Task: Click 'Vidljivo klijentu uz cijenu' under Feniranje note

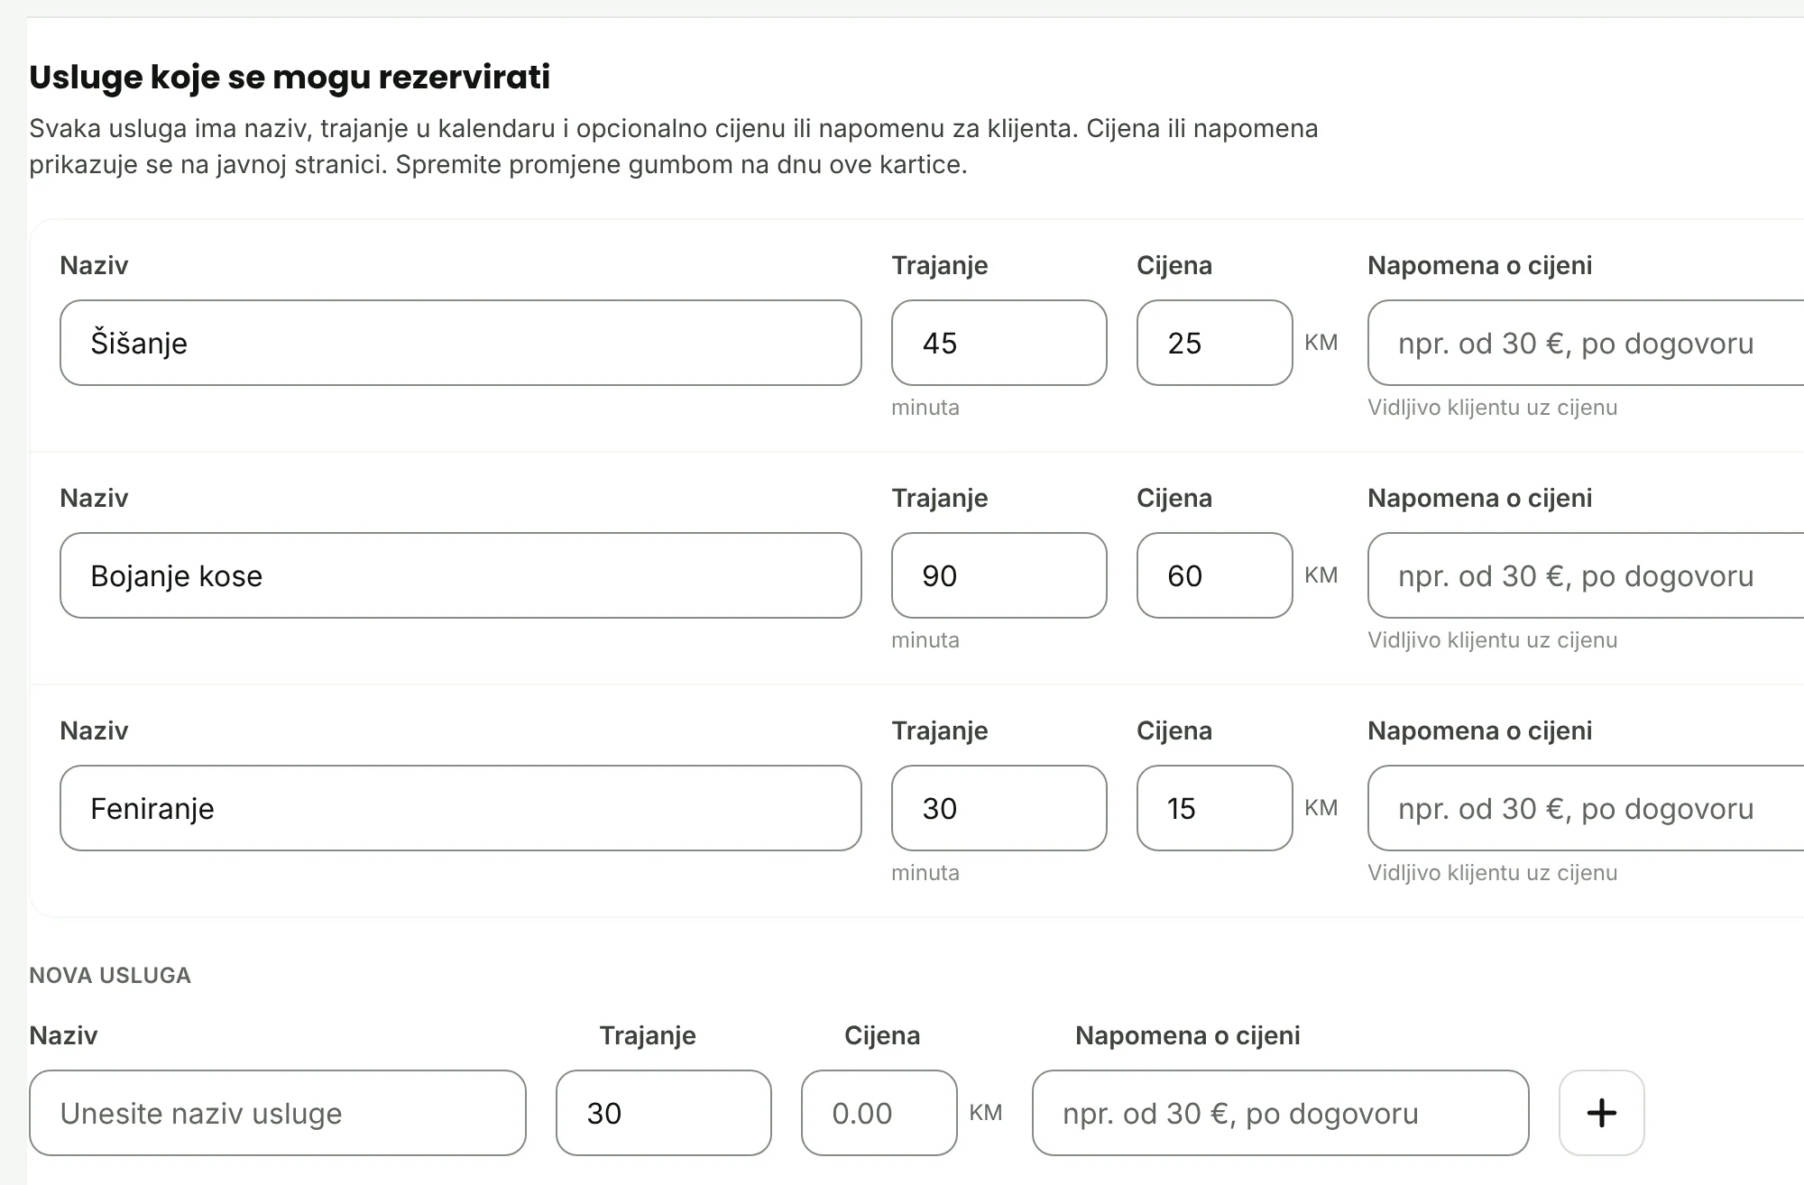Action: click(x=1493, y=873)
